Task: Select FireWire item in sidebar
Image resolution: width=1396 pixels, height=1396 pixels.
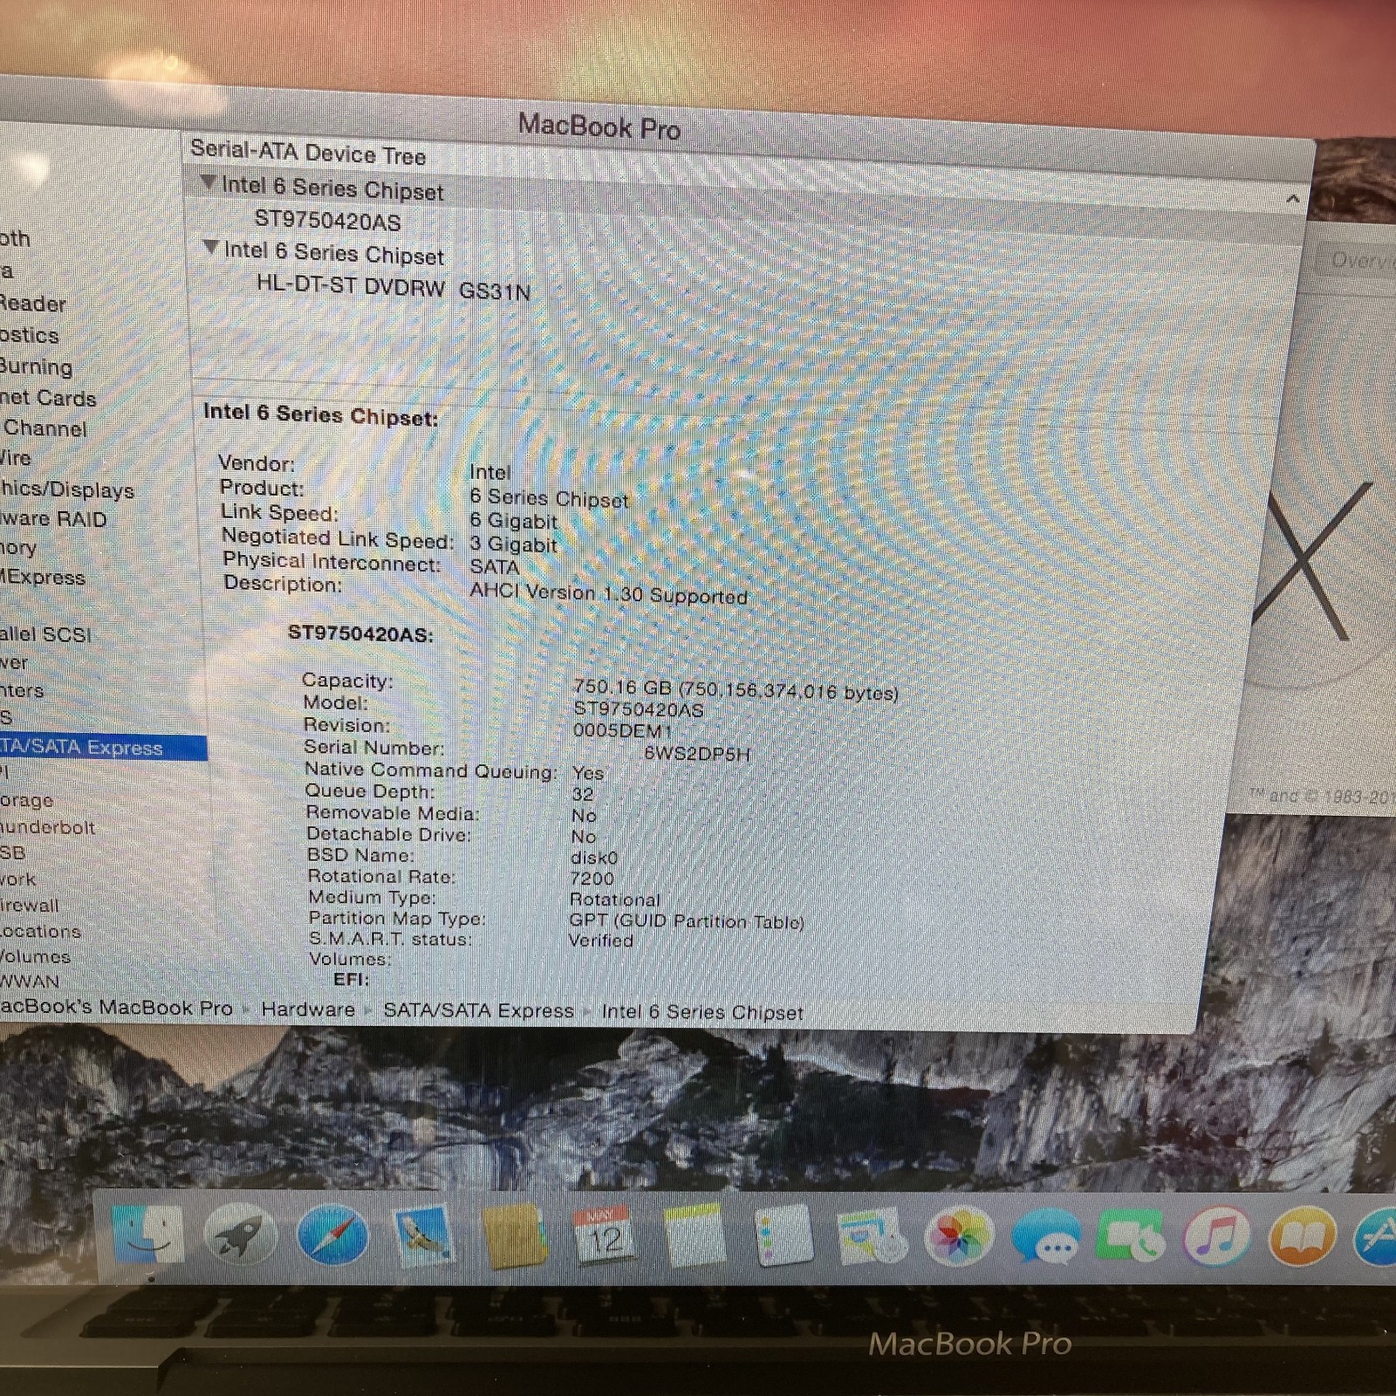Action: (15, 458)
